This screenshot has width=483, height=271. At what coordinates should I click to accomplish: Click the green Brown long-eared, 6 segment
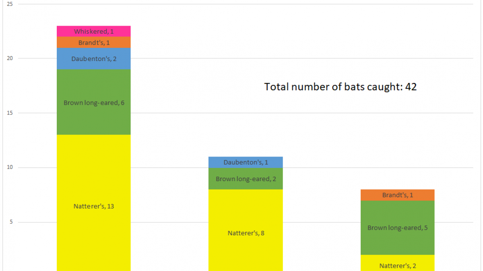point(94,102)
